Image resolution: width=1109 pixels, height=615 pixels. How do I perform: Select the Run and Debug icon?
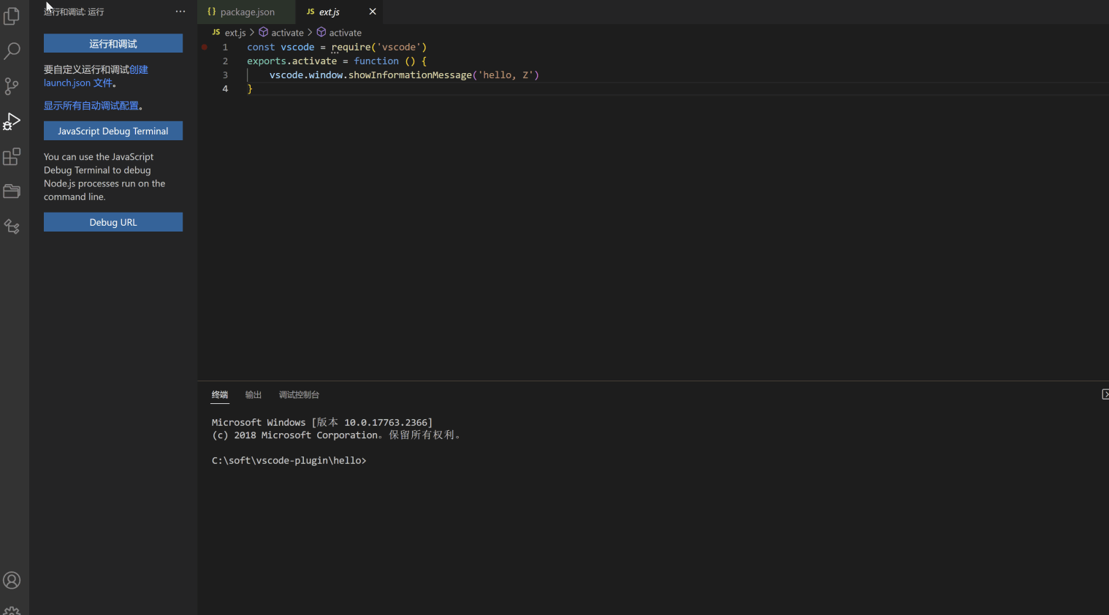pyautogui.click(x=12, y=121)
